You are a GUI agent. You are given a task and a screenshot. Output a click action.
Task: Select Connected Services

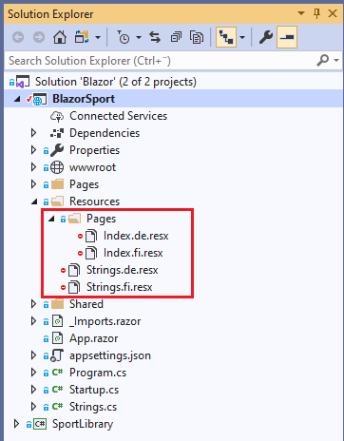118,116
